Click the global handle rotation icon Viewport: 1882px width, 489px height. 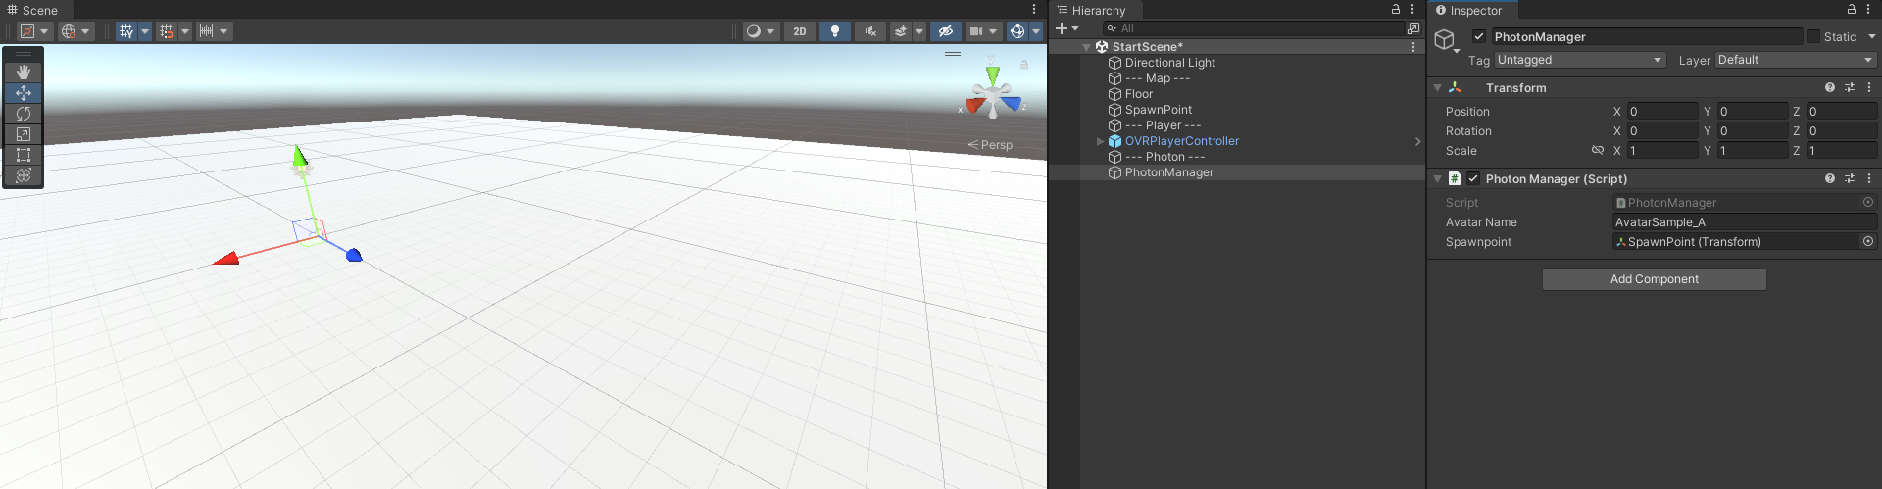(x=69, y=31)
